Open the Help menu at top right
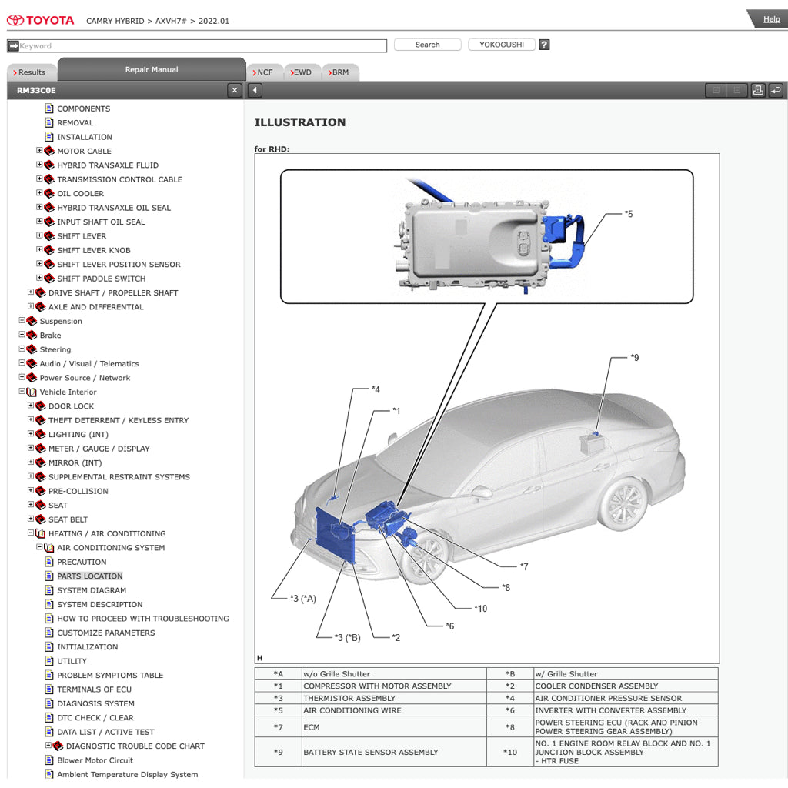 (x=774, y=19)
